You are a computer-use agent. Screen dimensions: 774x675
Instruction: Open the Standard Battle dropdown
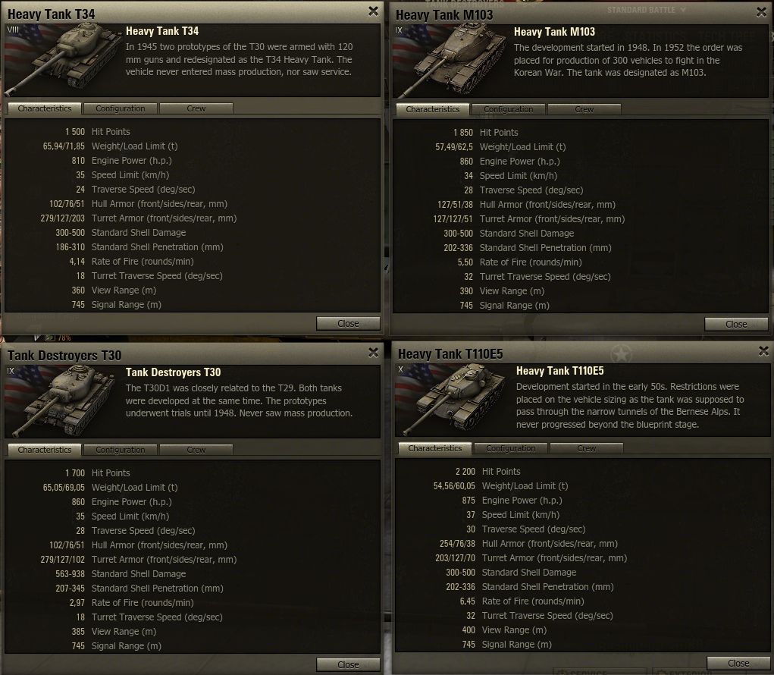646,10
